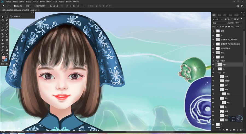Click the create new layer icon
246x134 pixels.
237,130
